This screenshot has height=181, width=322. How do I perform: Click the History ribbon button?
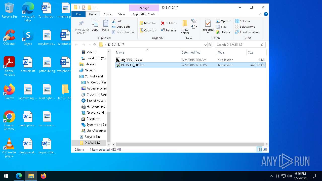(x=223, y=32)
